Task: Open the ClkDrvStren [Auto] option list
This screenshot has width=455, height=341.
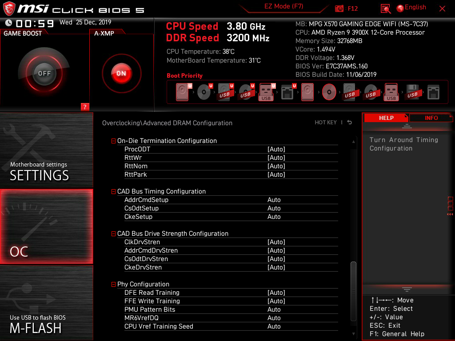Action: click(x=276, y=242)
